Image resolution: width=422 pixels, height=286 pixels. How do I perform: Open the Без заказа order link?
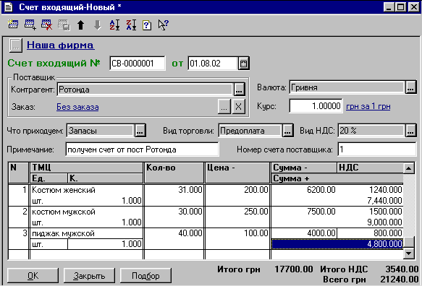point(77,107)
